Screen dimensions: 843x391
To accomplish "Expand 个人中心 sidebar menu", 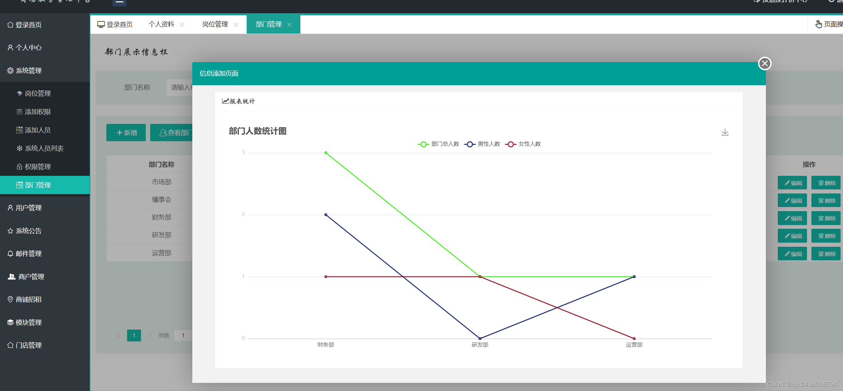I will 45,48.
